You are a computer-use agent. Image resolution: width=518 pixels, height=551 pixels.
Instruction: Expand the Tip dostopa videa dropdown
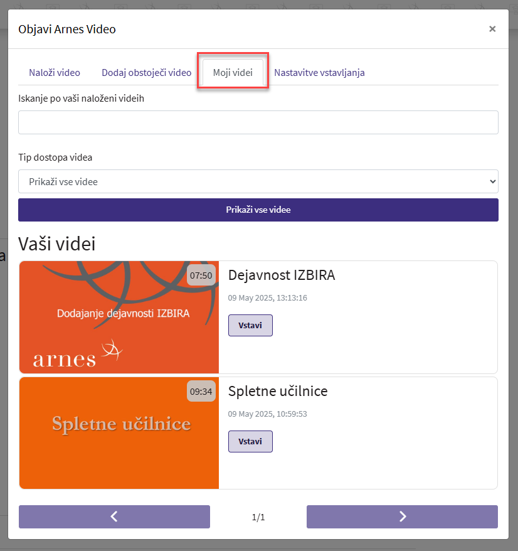click(258, 181)
